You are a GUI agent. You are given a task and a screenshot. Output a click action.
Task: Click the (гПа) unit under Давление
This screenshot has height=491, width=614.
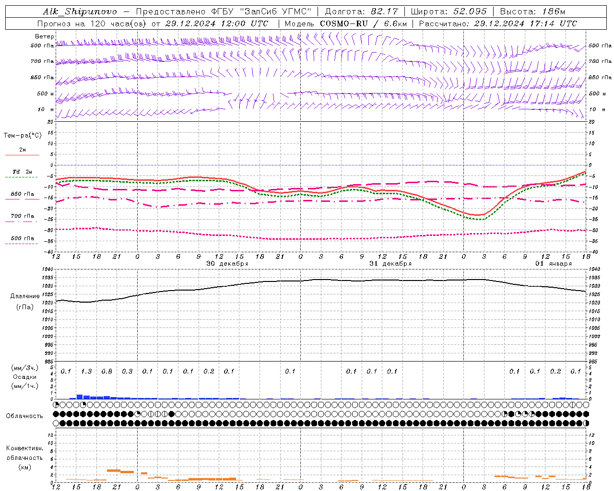click(25, 307)
